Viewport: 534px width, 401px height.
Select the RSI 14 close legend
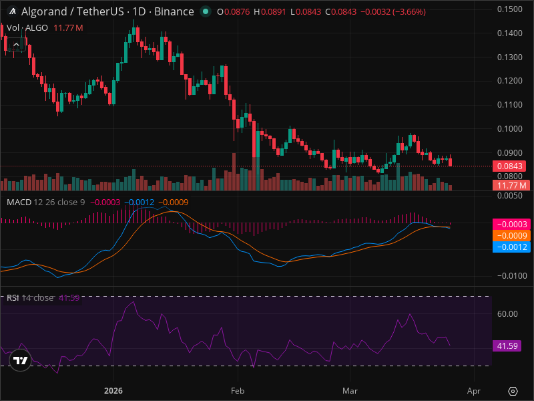pyautogui.click(x=30, y=297)
